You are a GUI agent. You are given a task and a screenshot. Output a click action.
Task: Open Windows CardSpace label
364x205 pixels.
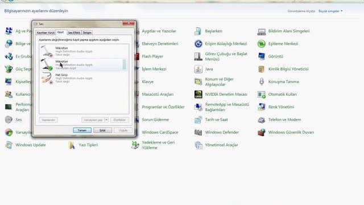tap(160, 132)
